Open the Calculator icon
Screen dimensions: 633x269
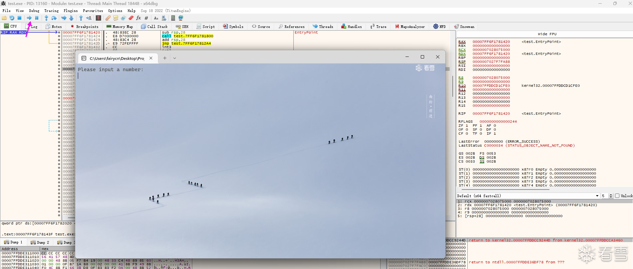(x=173, y=18)
